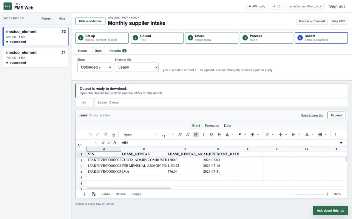Open the Results tab

click(118, 51)
